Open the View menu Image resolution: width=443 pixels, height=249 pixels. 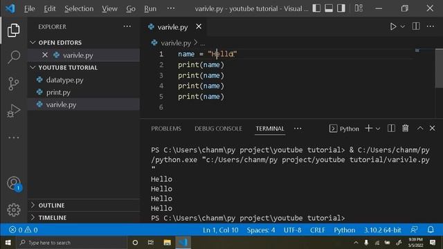coord(109,8)
